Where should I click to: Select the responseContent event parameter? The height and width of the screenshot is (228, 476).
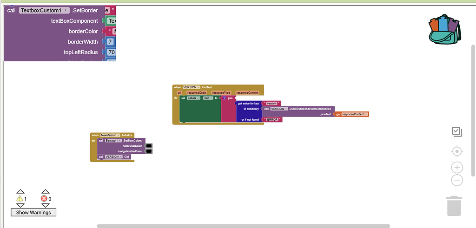coord(247,92)
